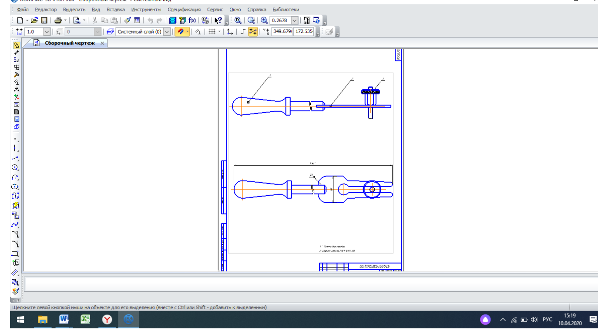
Task: Open the Спецификация menu
Action: tap(184, 10)
